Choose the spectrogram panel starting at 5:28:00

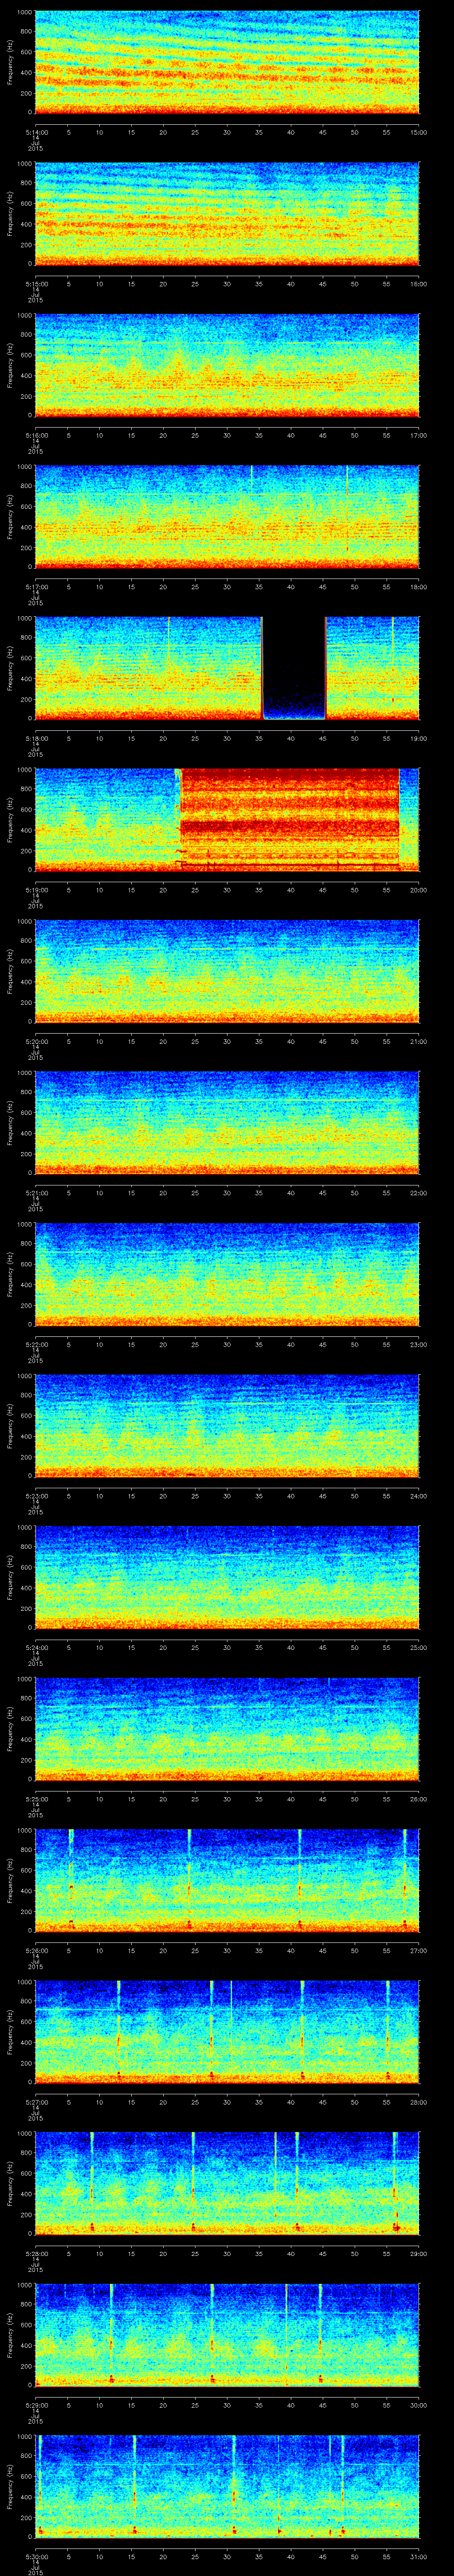(227, 2183)
